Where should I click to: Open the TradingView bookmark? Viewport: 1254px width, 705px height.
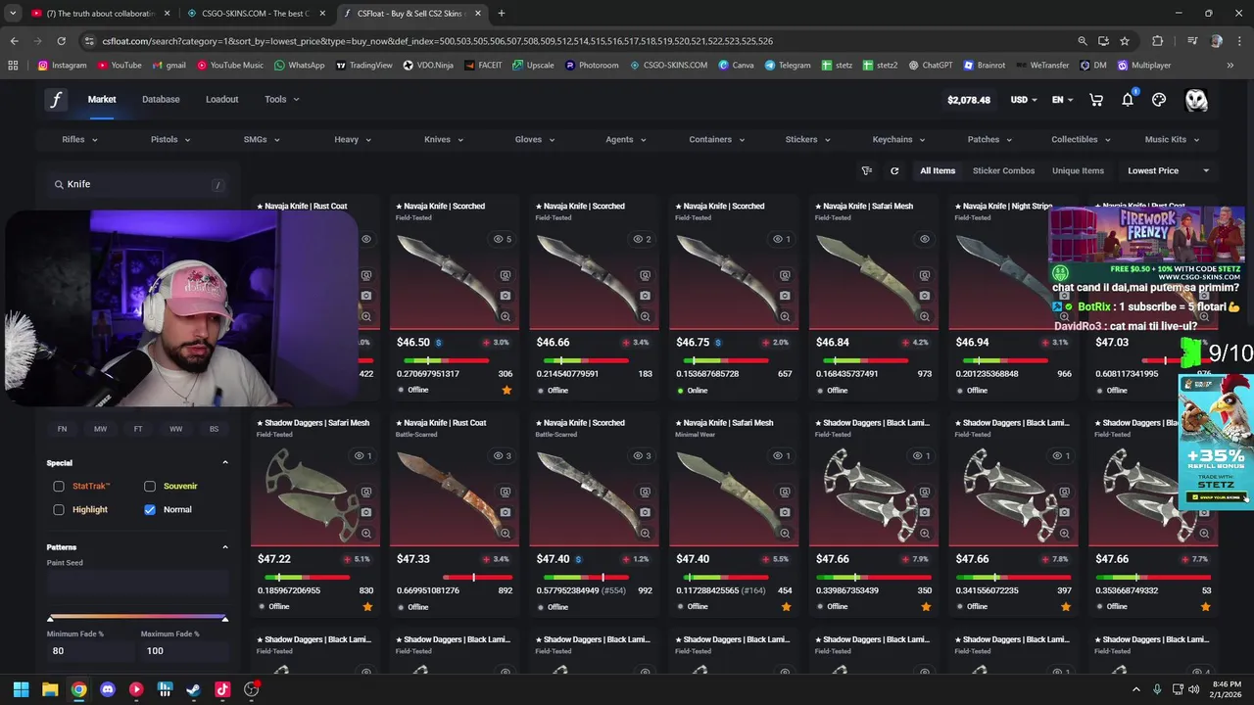click(x=363, y=65)
